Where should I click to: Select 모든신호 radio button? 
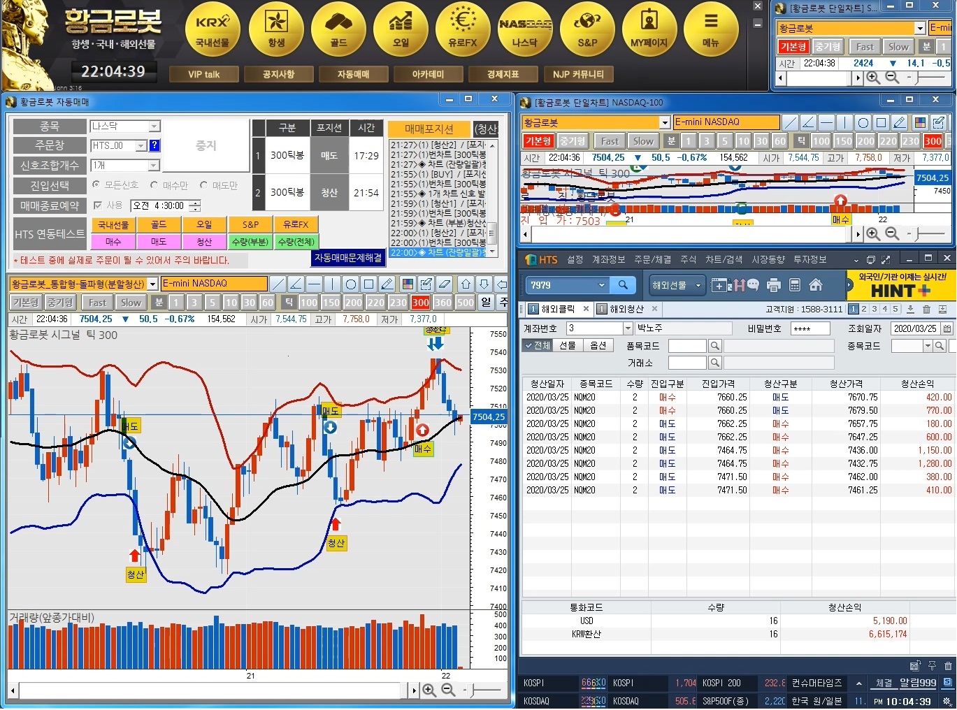pyautogui.click(x=96, y=185)
